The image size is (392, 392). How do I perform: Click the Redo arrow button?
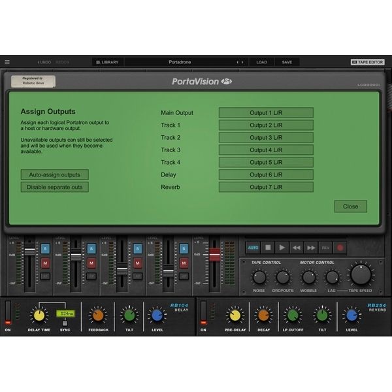(x=62, y=62)
